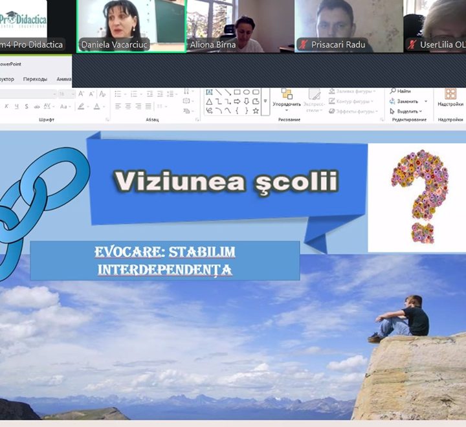This screenshot has height=427, width=466.
Task: Click the clear formatting icon
Action: (x=101, y=94)
